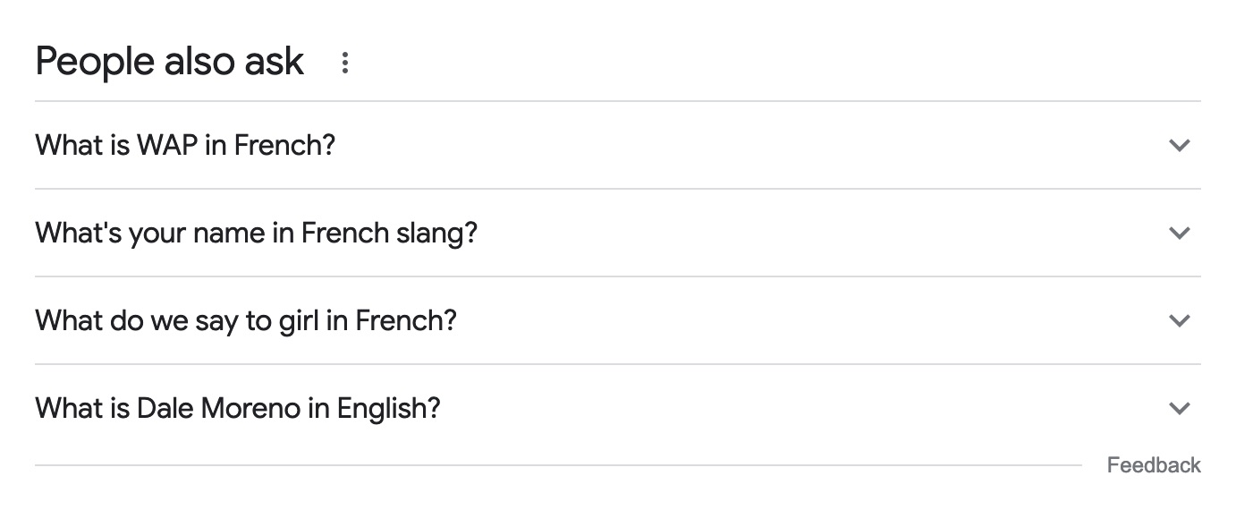Click the word "slang" in the second question
The height and width of the screenshot is (510, 1236).
(431, 233)
